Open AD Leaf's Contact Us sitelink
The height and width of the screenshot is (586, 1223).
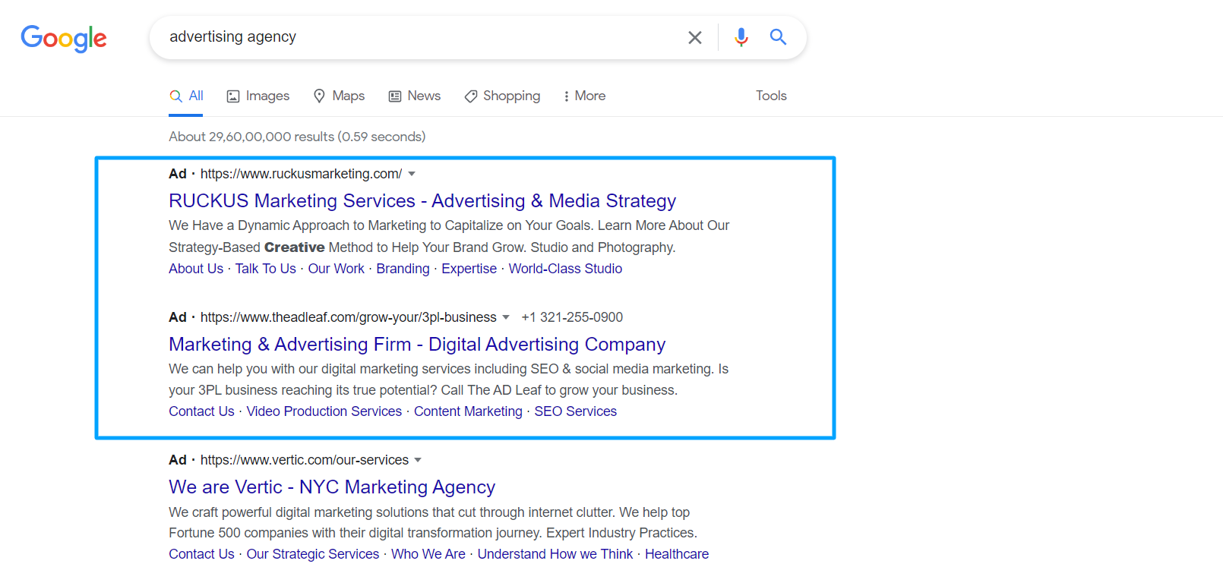tap(201, 411)
